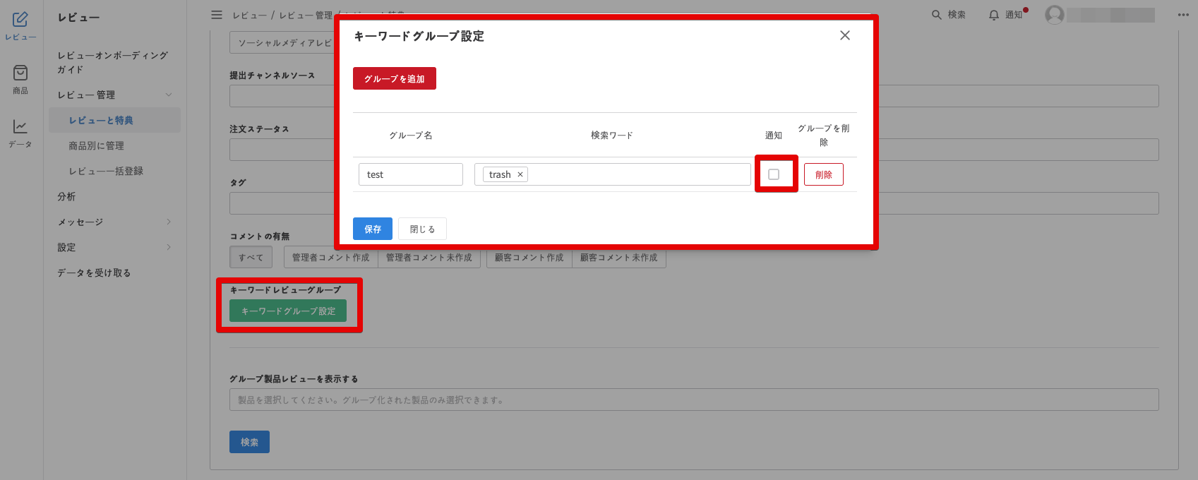This screenshot has height=480, width=1198.
Task: Go to レビュー一括登録 menu item
Action: [105, 171]
